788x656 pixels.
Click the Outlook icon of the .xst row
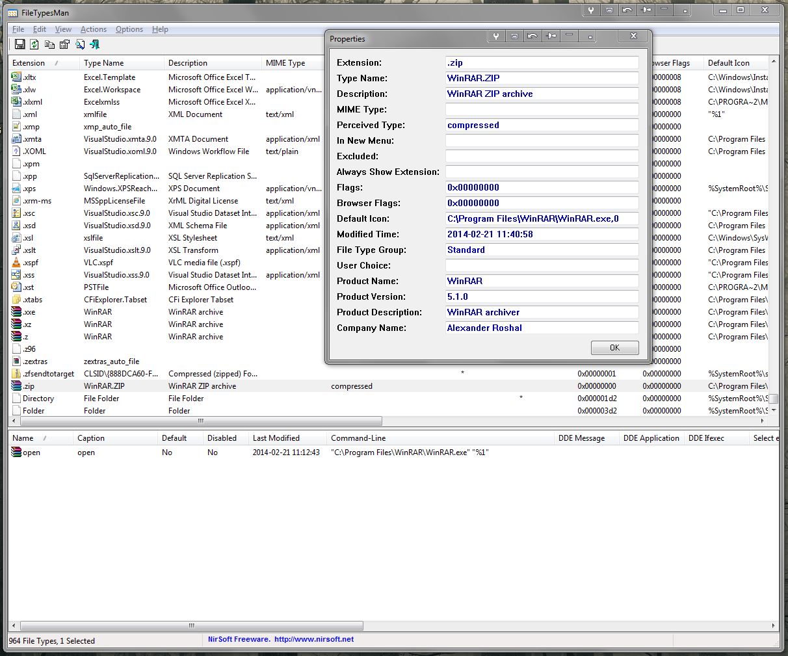(16, 287)
